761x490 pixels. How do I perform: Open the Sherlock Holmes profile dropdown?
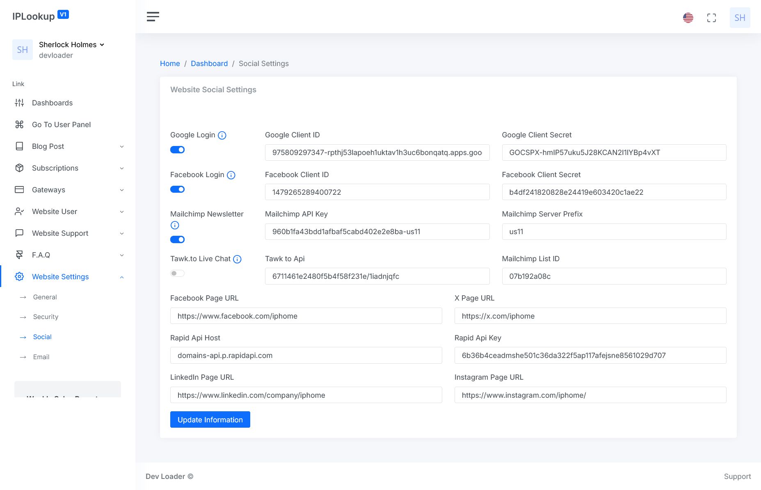(71, 45)
